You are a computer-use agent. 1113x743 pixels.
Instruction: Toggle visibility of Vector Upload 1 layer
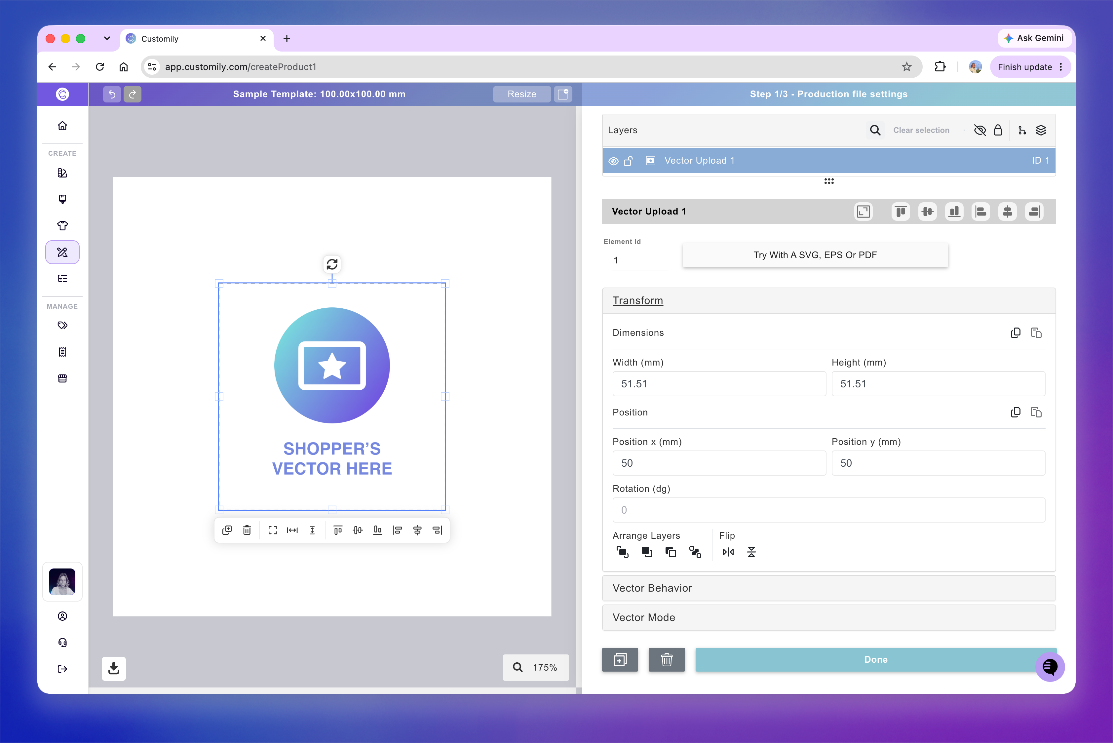(614, 161)
